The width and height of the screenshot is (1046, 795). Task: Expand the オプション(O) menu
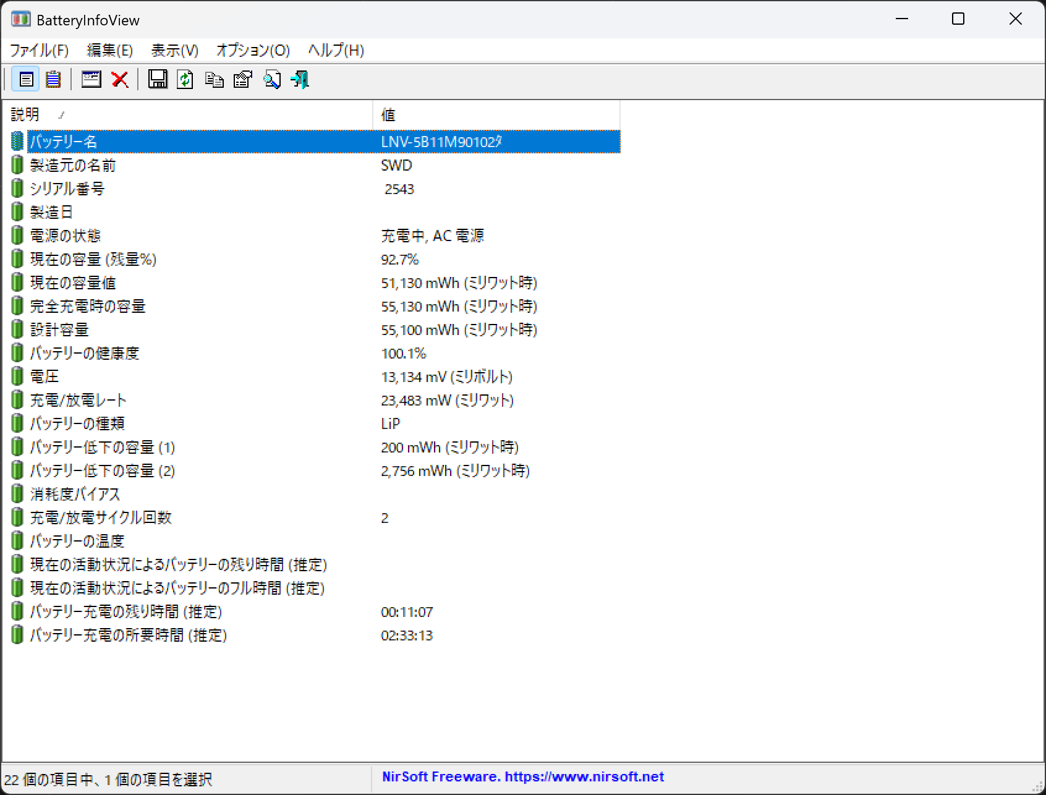coord(253,50)
